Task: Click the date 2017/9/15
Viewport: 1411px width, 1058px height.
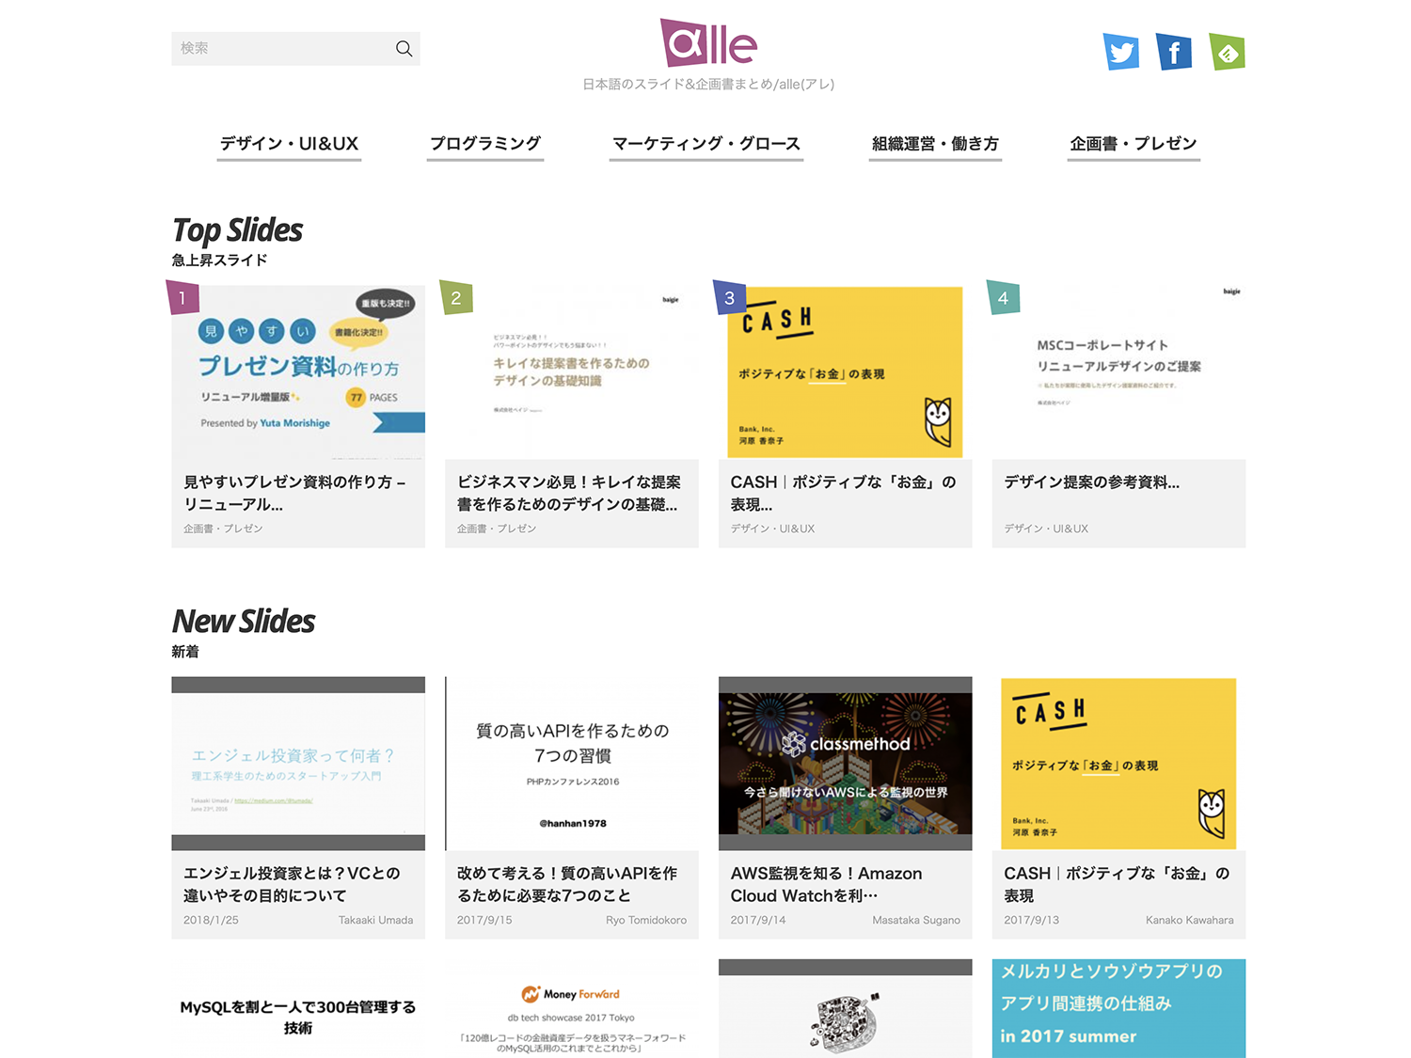Action: pos(484,920)
